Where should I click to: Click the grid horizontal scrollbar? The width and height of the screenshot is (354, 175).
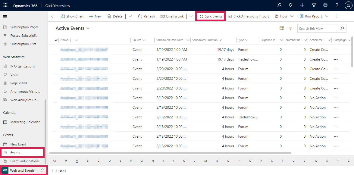pos(170,153)
